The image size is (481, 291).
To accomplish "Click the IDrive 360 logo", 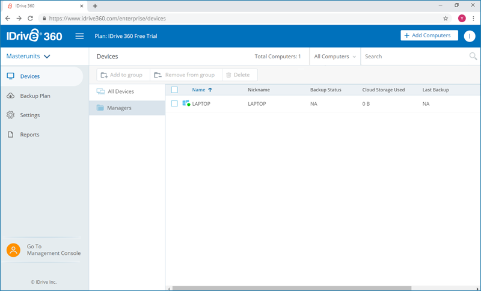I will 34,35.
